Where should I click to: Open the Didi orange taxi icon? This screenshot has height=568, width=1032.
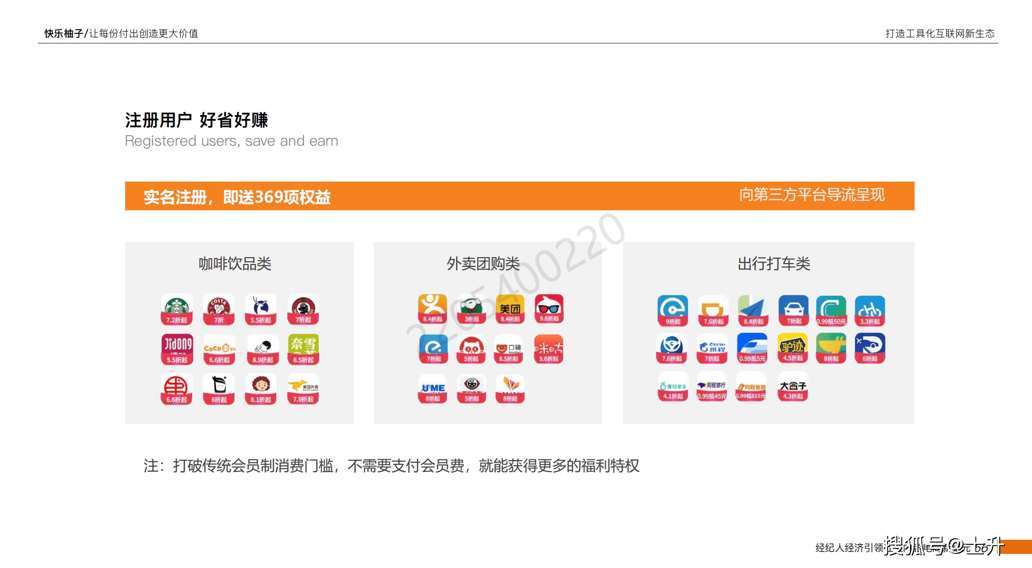713,310
